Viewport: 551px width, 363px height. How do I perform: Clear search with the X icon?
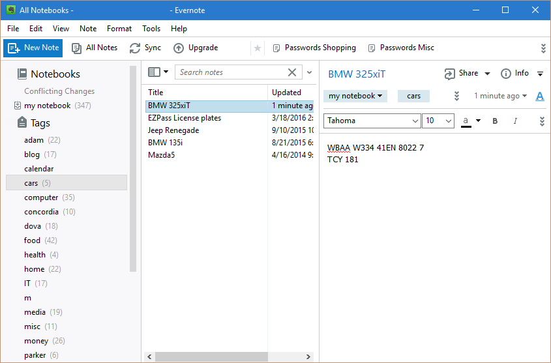[292, 72]
